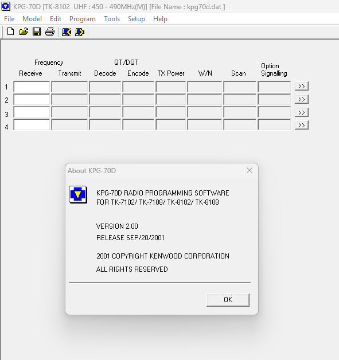Screen dimensions: 339x360
Task: Click the Print toolbar icon
Action: (x=50, y=32)
